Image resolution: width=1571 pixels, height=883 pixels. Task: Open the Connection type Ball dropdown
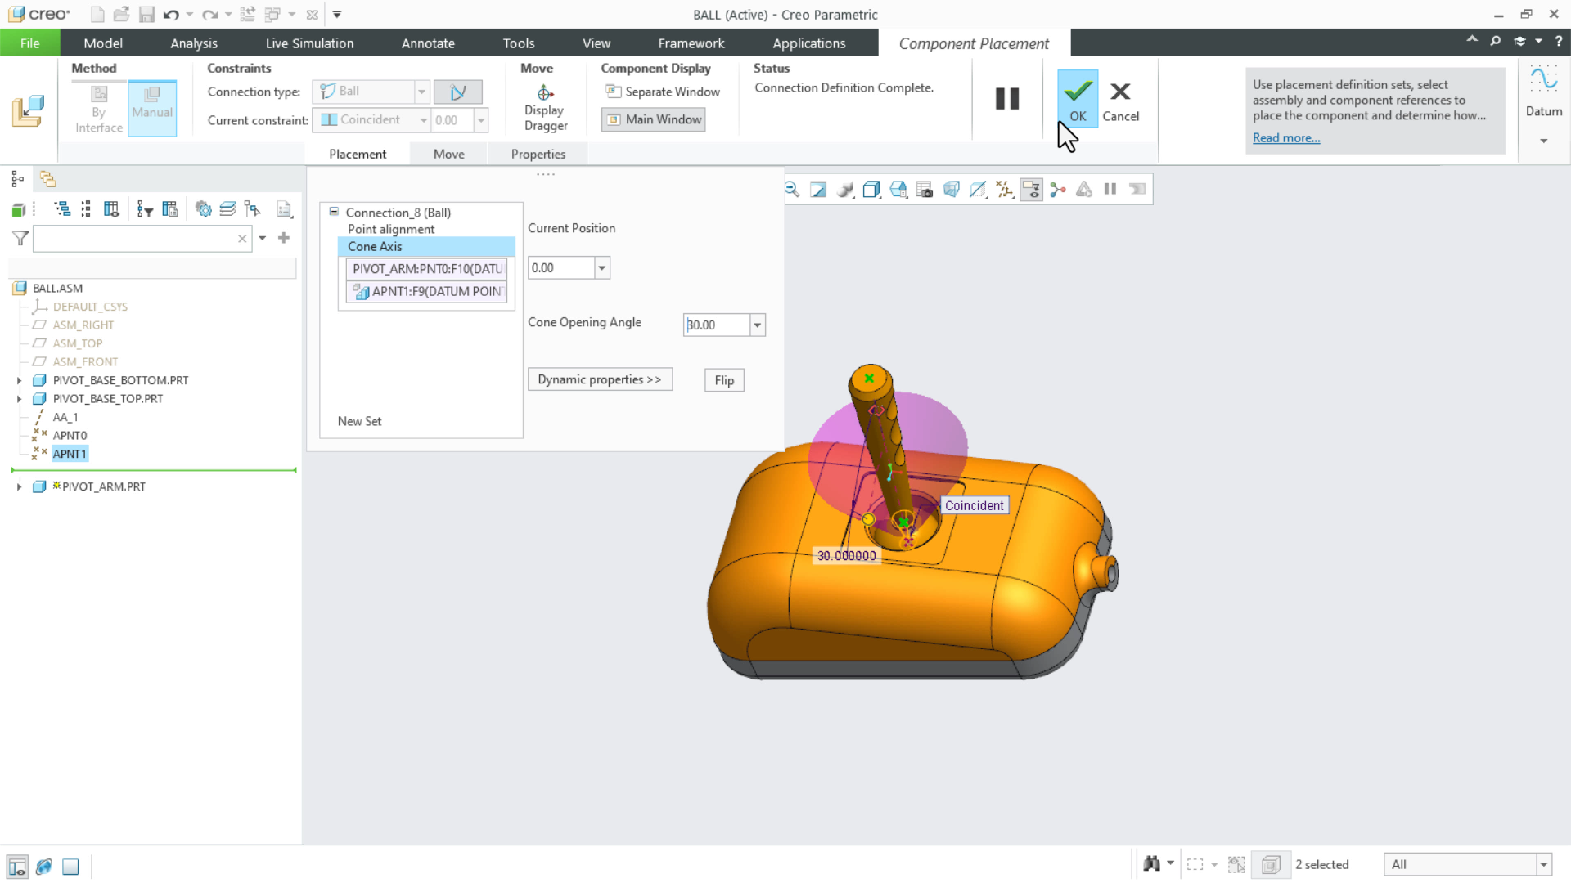pyautogui.click(x=421, y=92)
